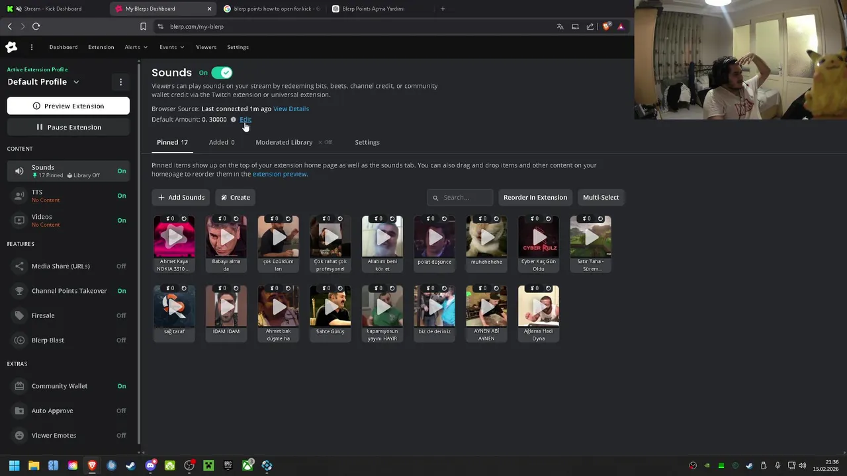
Task: Open the View Details link
Action: [x=291, y=108]
